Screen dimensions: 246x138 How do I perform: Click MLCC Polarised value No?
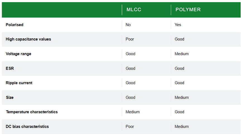click(x=128, y=25)
